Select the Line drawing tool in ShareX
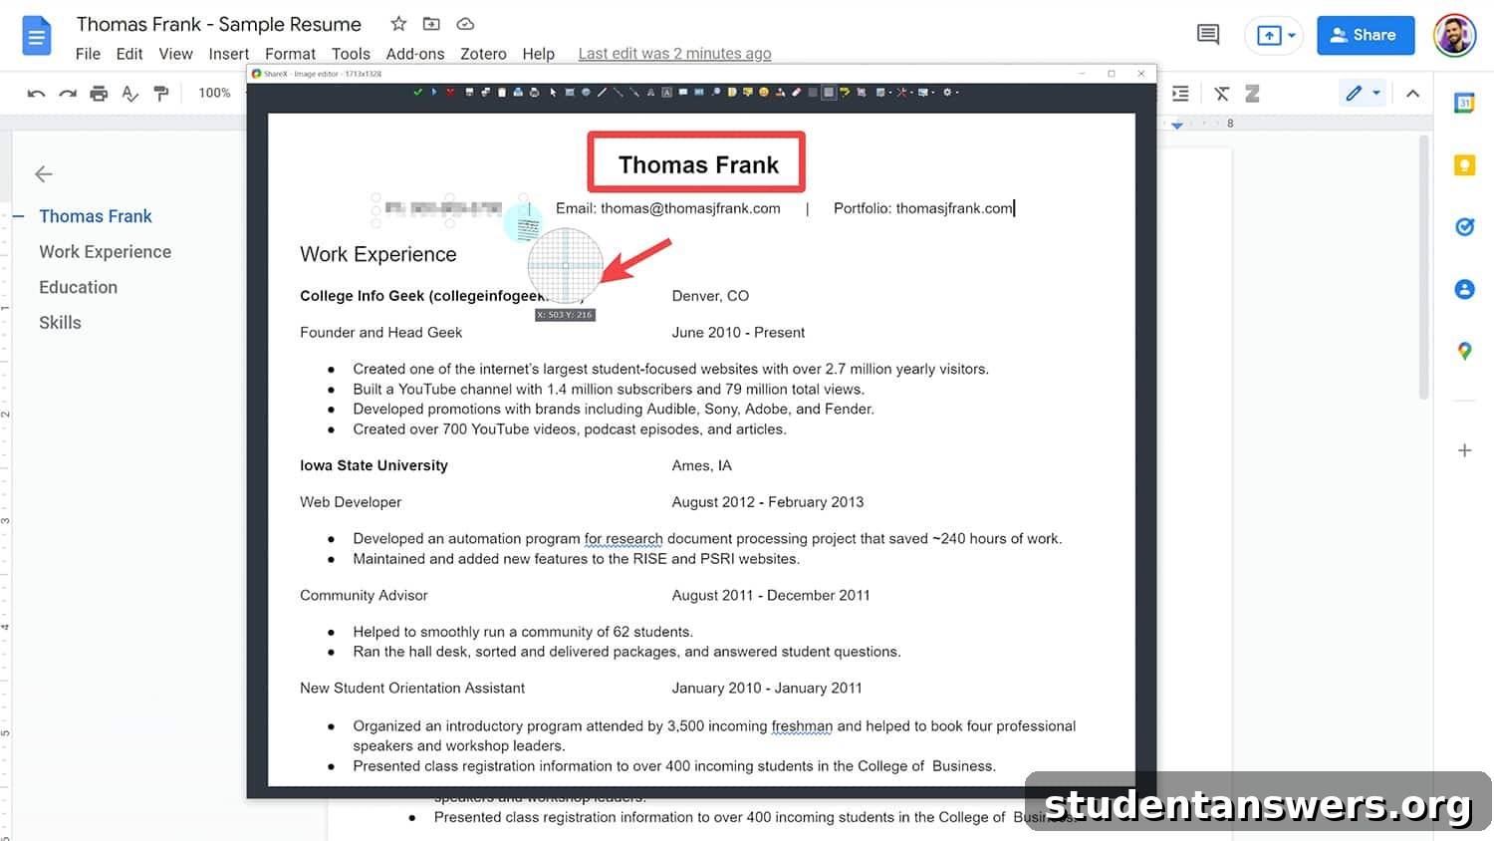This screenshot has width=1494, height=841. click(618, 92)
